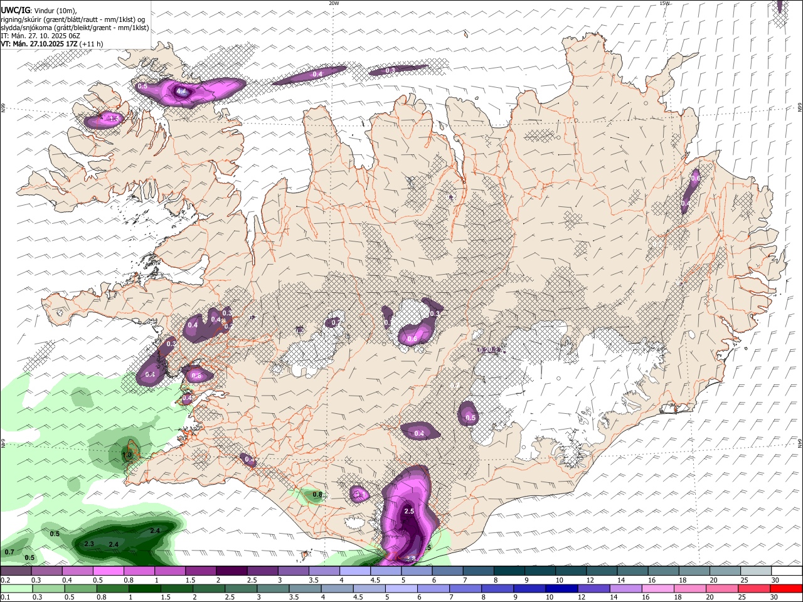Viewport: 803px width, 602px height.
Task: Click the 'VT: Mán. 27.10.2025 17Z (+11 h)' line
Action: pos(51,44)
